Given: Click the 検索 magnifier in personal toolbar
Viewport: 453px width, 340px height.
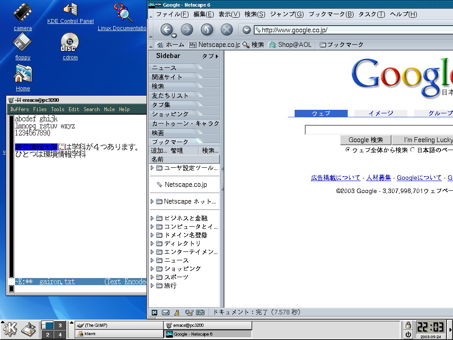Looking at the screenshot, I should click(253, 45).
